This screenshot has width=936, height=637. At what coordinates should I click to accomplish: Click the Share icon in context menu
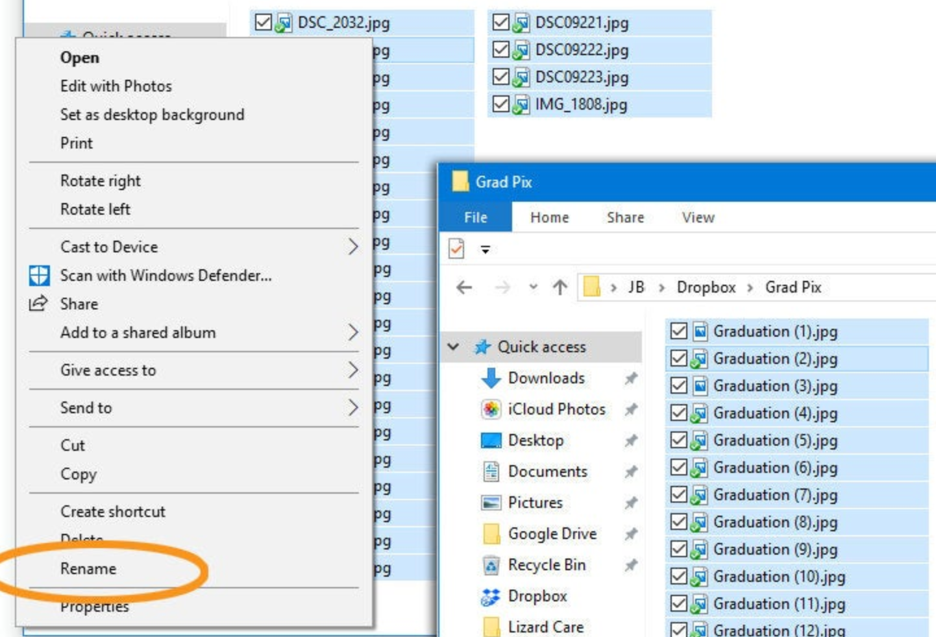(39, 304)
